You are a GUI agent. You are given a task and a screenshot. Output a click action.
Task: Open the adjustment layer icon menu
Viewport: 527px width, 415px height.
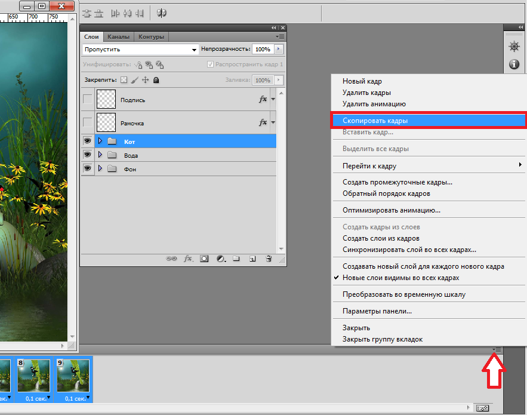pos(220,259)
